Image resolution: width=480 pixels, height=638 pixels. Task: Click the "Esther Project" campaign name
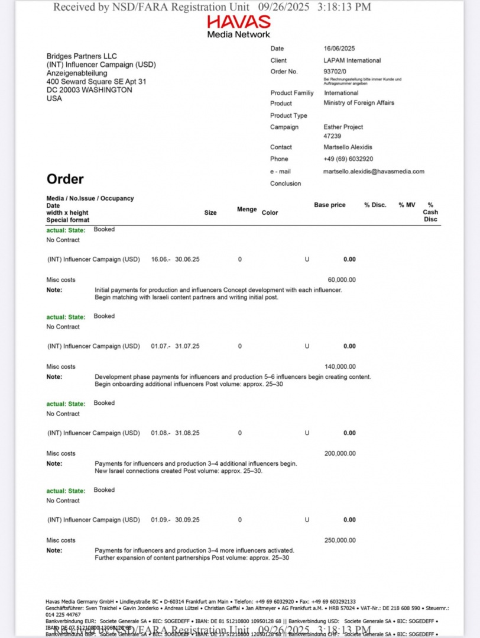tap(343, 127)
